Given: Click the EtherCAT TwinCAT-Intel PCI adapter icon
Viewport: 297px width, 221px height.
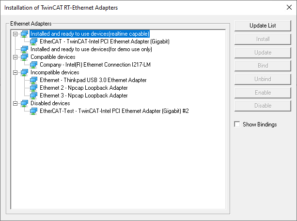Looking at the screenshot, I should point(34,41).
